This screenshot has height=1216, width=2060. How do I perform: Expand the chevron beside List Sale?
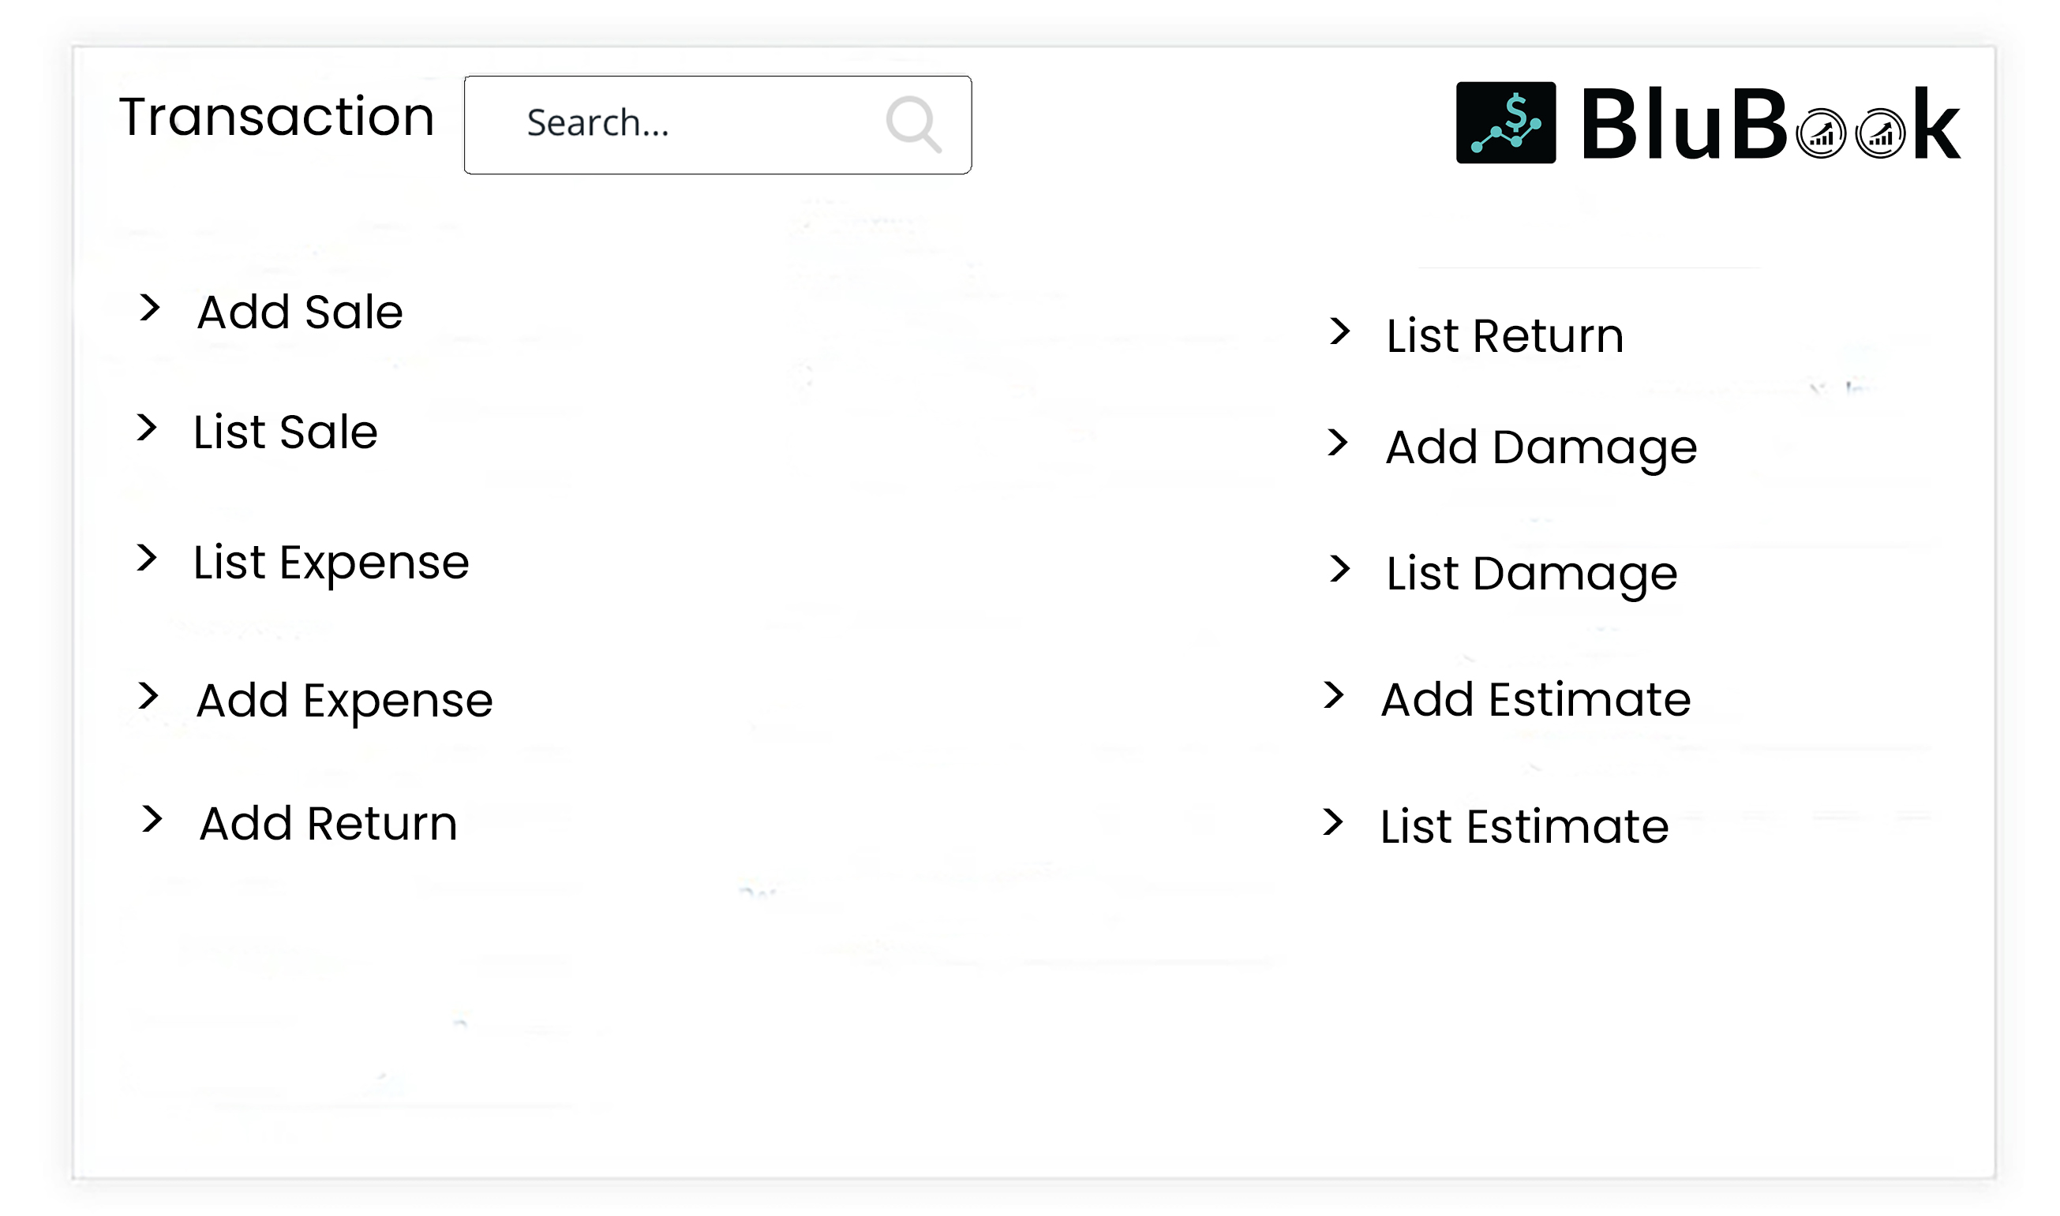147,428
